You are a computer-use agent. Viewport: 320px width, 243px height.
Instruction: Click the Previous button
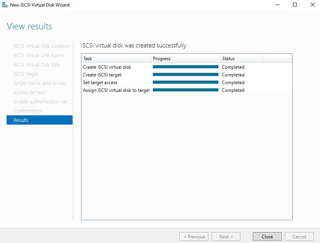pyautogui.click(x=194, y=236)
